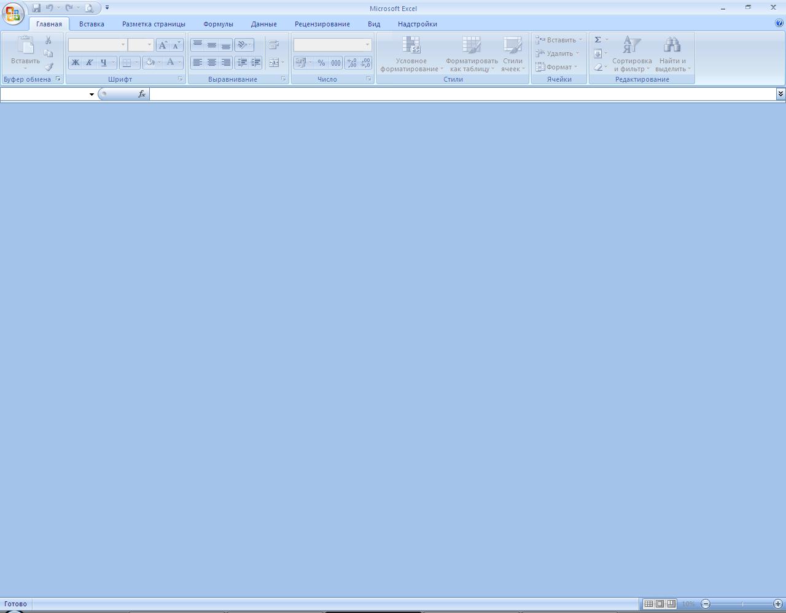Click the Формат button in Ячейки group
The height and width of the screenshot is (613, 786).
point(558,67)
